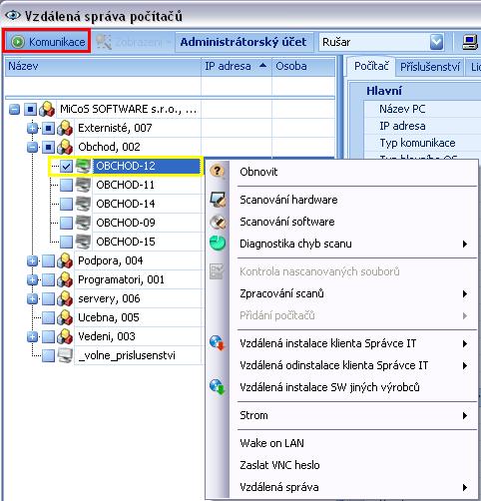481x501 pixels.
Task: Open the Strom submenu
Action: (x=341, y=415)
